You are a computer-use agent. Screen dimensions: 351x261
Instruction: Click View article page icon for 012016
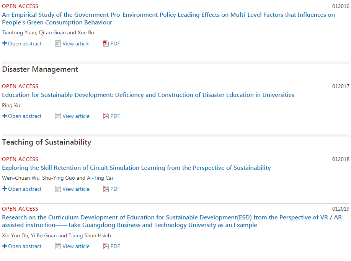pos(58,43)
